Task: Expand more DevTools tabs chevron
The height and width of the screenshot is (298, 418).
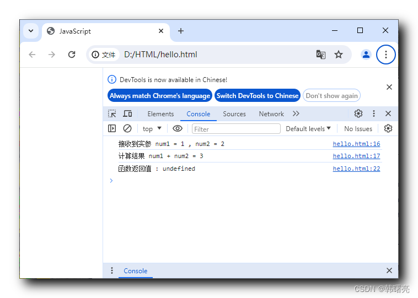Action: coord(296,113)
